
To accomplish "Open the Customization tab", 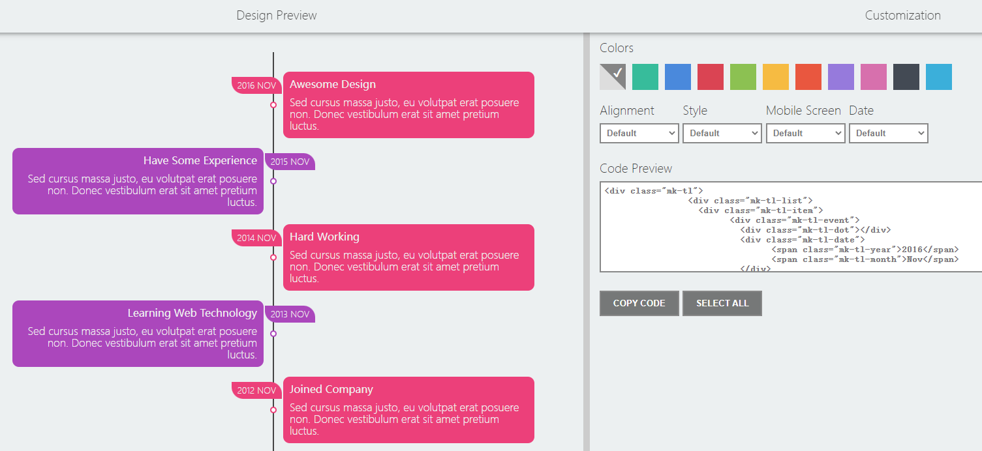I will 902,16.
